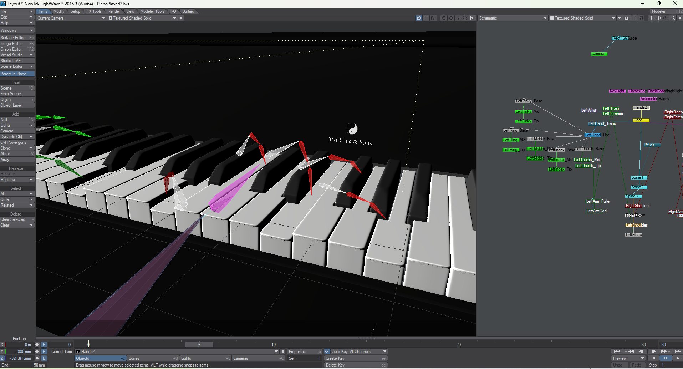Toggle Z channel envelope E button
The image size is (683, 369).
(44, 358)
